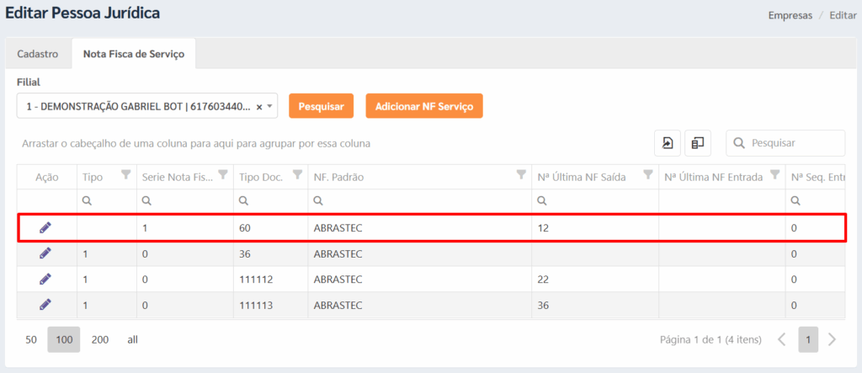The width and height of the screenshot is (862, 373).
Task: Switch to the Cadastro tab
Action: 38,54
